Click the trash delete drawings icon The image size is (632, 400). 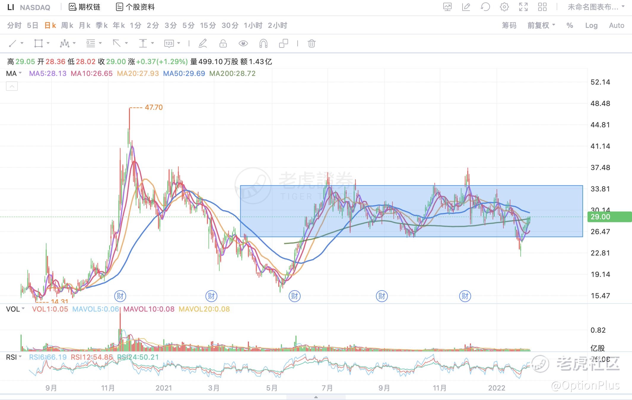[x=311, y=44]
